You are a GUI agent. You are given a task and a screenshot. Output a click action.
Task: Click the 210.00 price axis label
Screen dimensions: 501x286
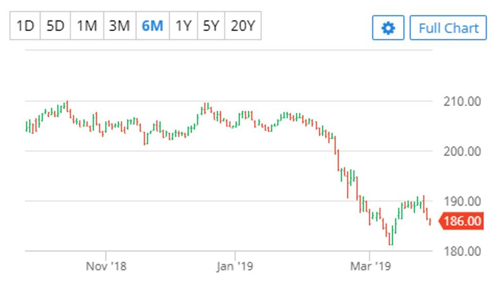click(x=462, y=101)
